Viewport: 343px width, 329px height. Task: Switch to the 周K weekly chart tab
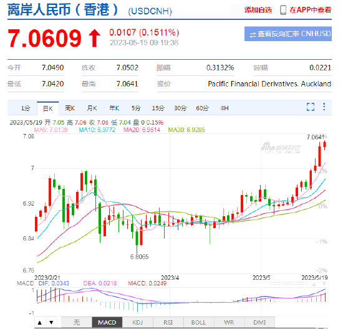[70, 108]
